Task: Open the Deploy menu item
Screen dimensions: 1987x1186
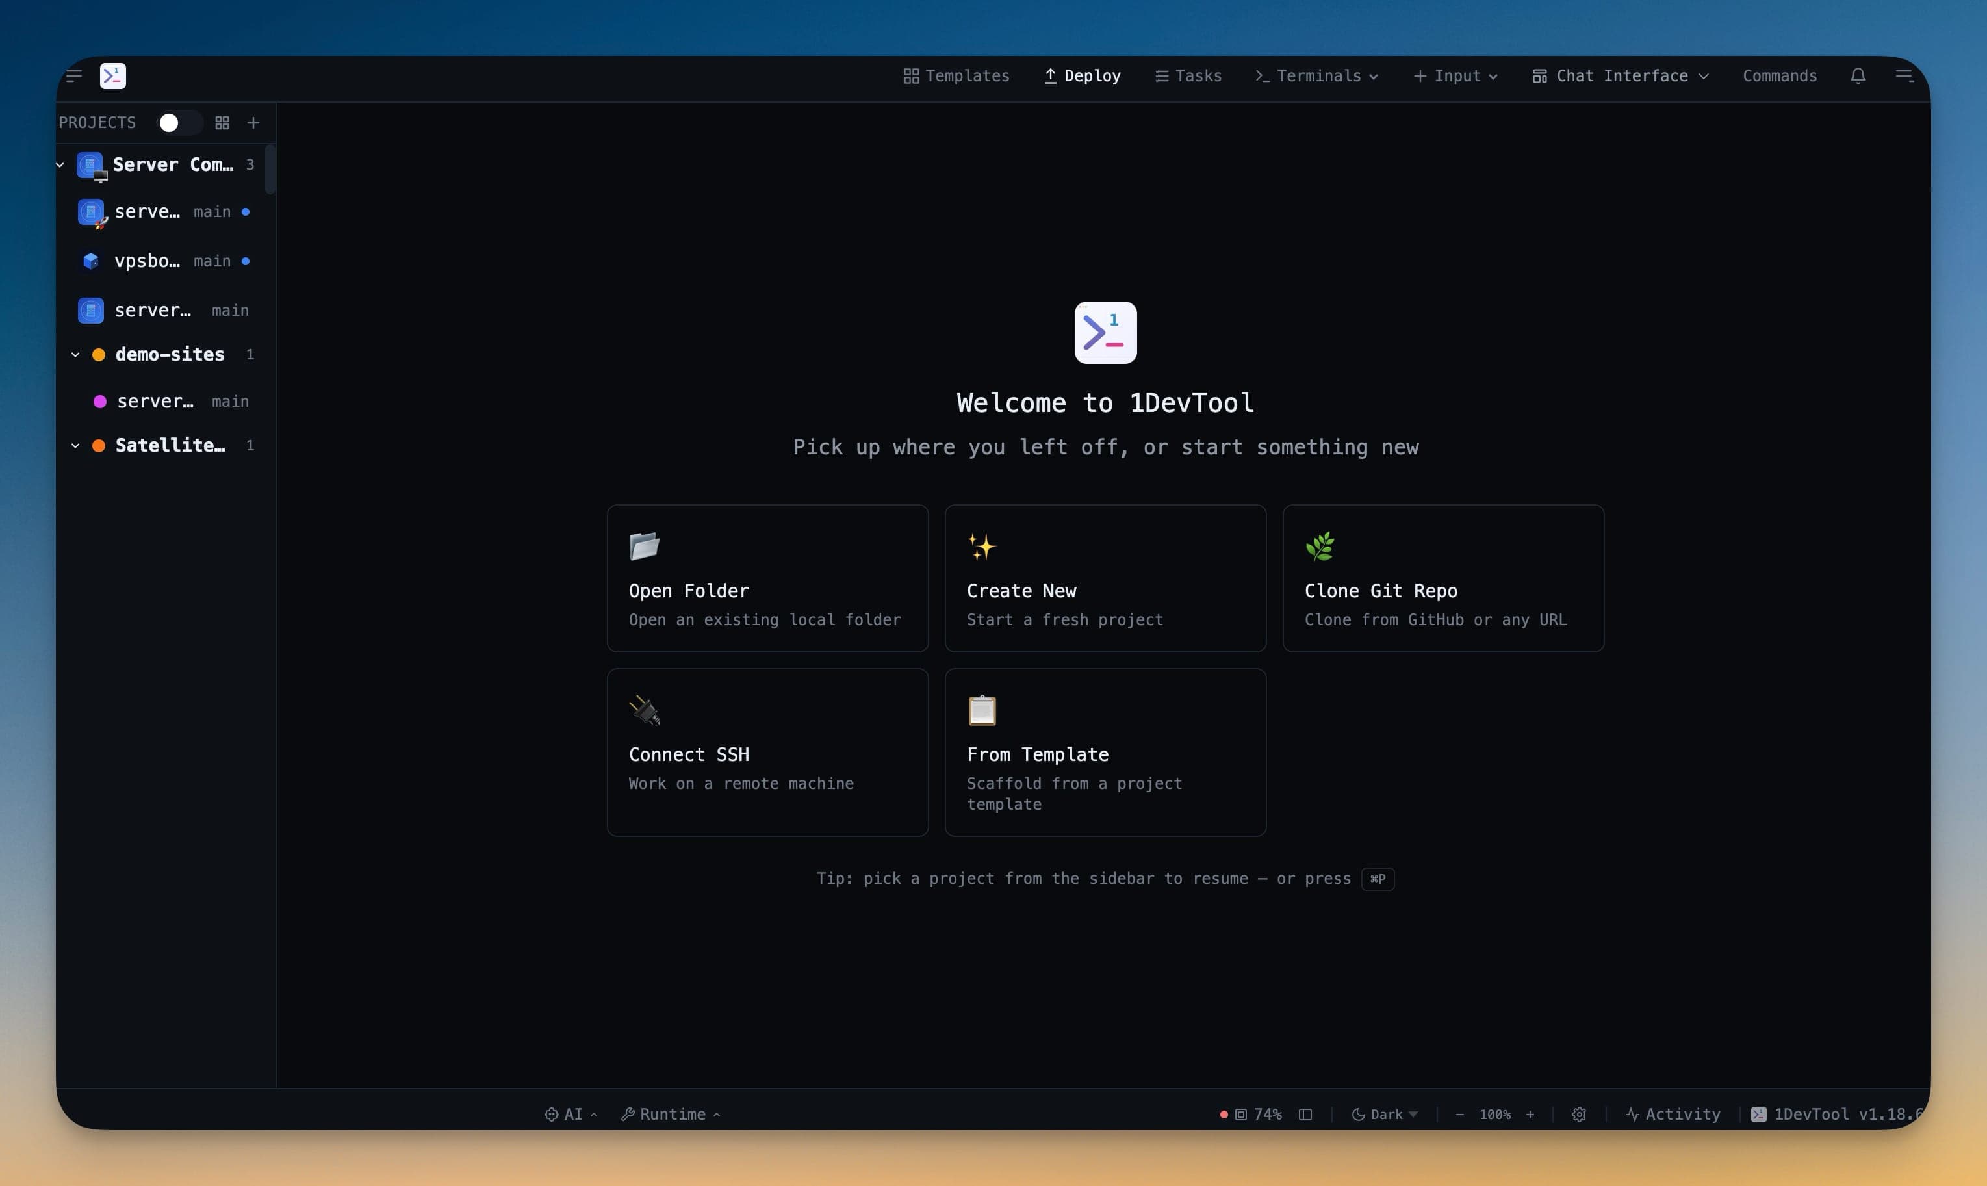Action: point(1083,76)
